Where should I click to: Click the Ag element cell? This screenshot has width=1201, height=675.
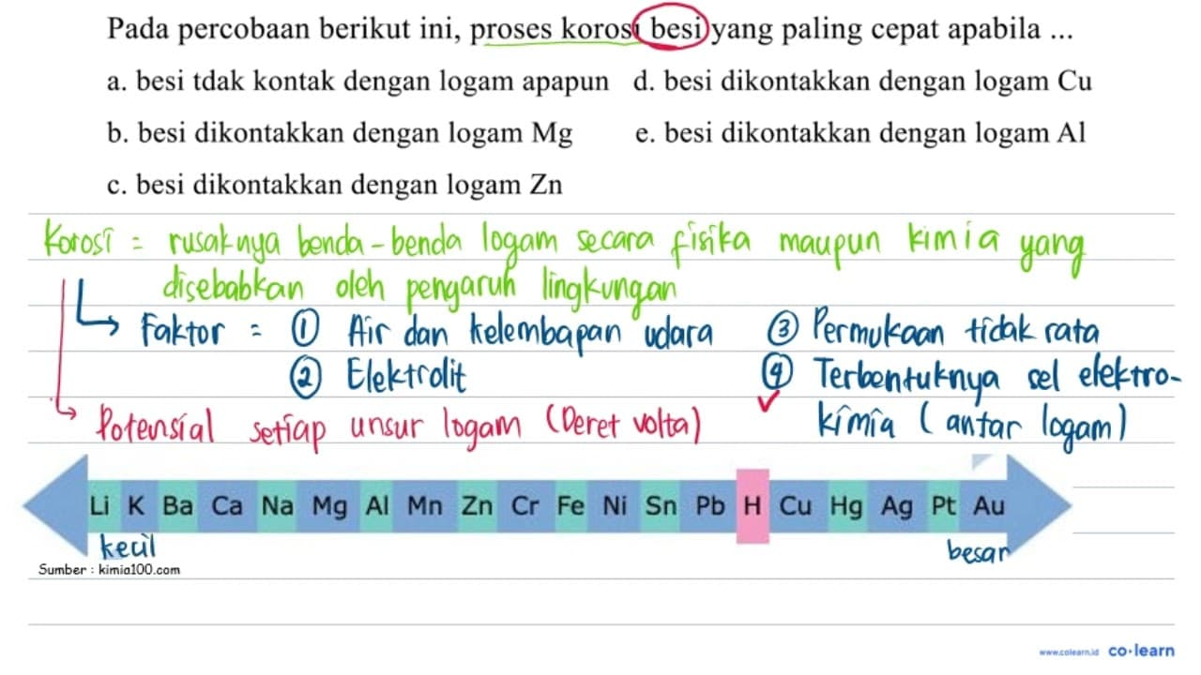tap(897, 506)
